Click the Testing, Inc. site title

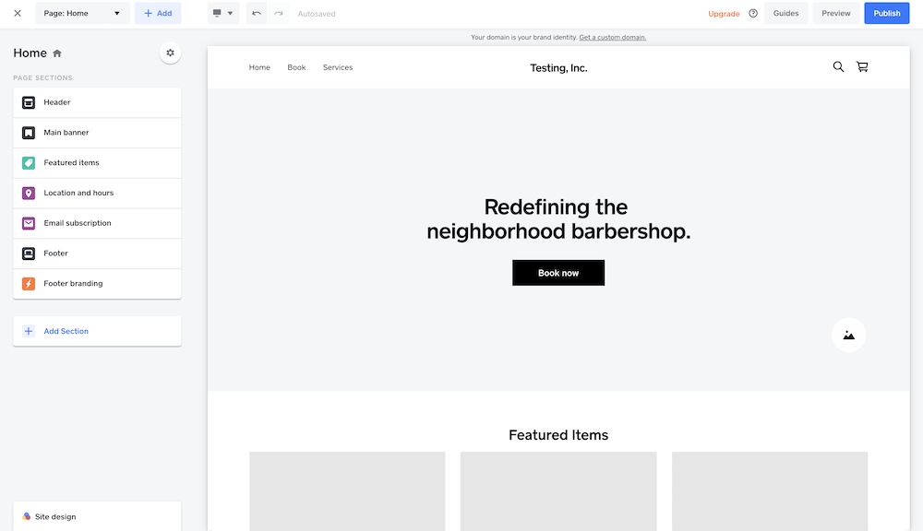click(558, 67)
